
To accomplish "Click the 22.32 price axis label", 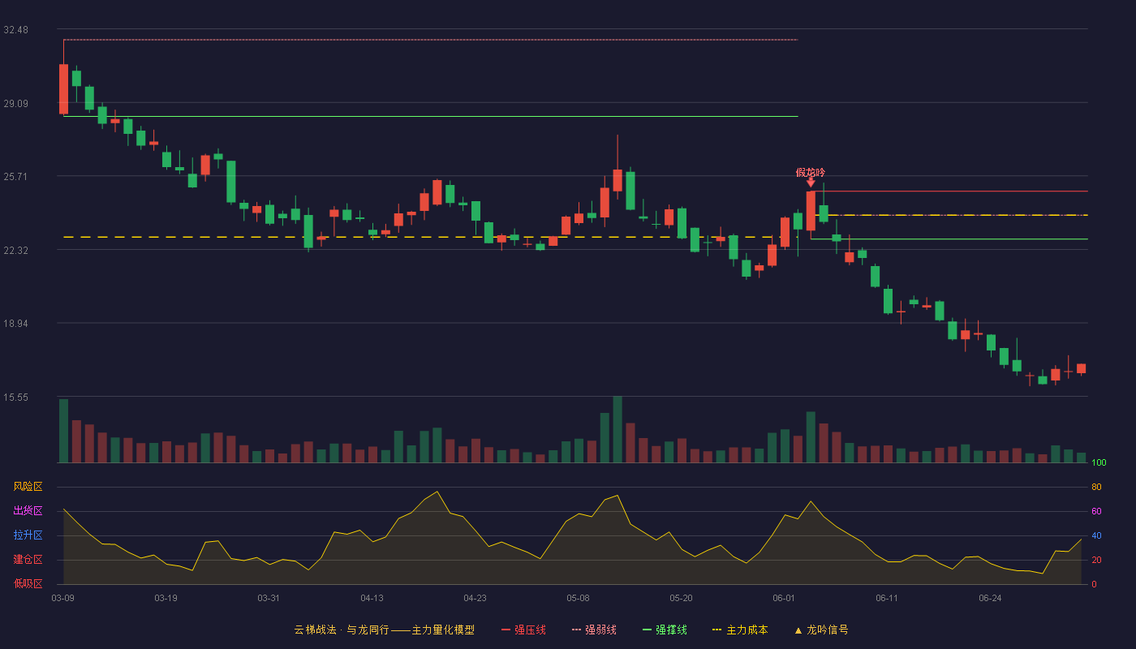I will (15, 251).
